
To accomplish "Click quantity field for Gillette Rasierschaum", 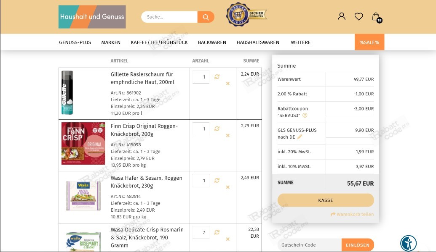I will [201, 77].
